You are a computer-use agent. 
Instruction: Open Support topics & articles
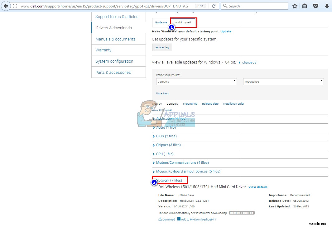tap(117, 17)
